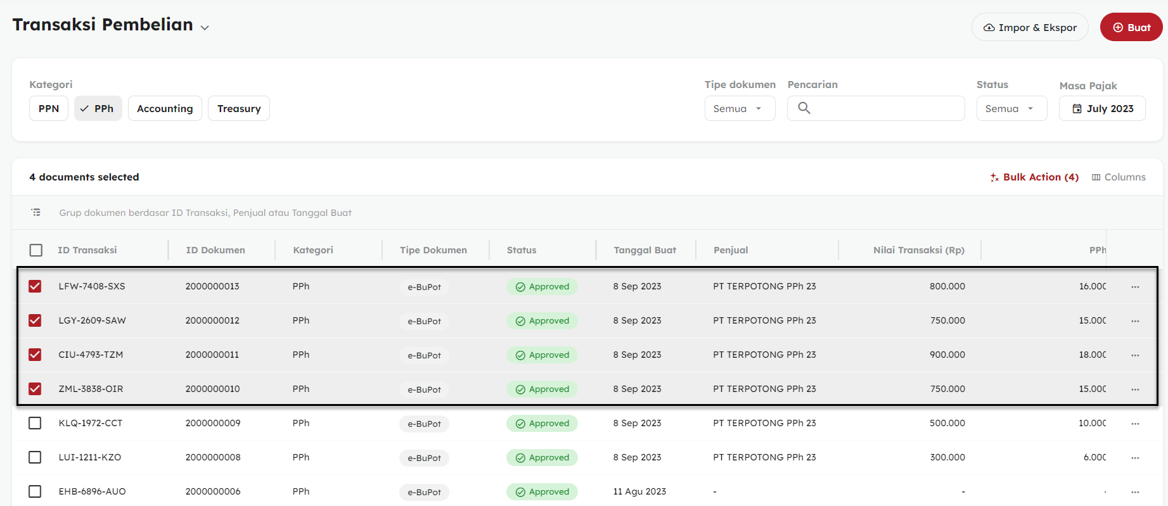Click the red Buat button
The image size is (1168, 506).
1131,28
